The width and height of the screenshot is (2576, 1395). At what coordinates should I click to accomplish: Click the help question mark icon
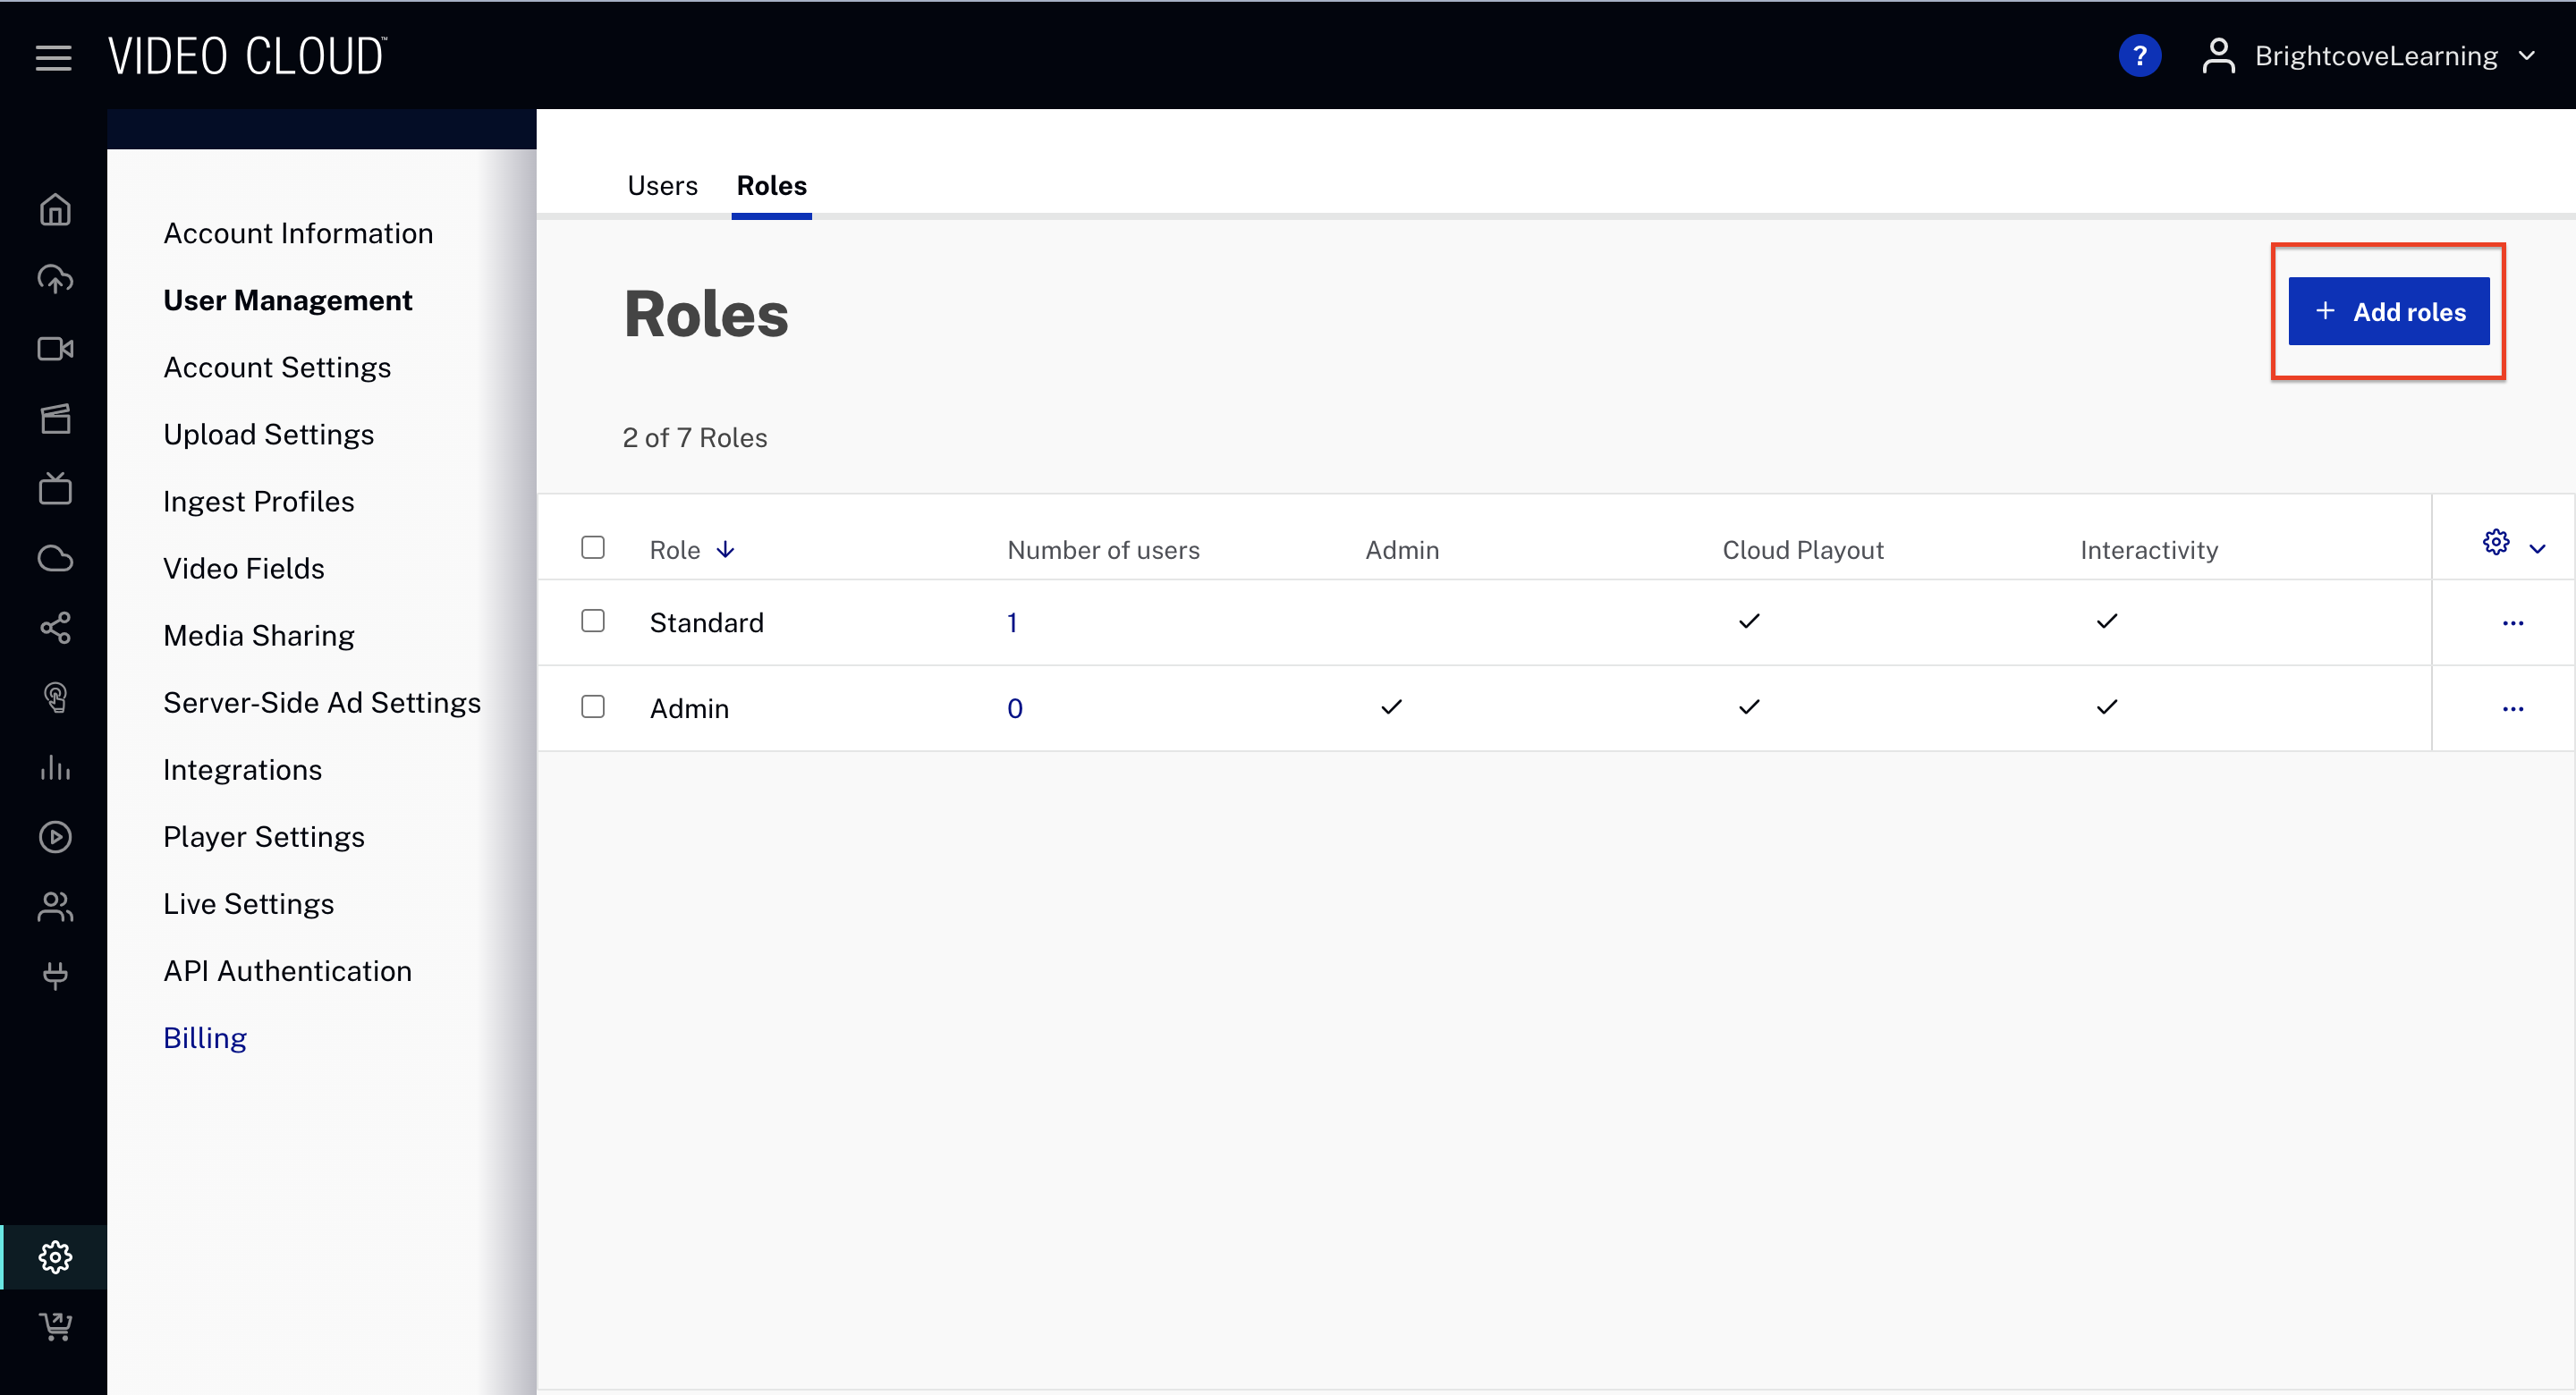tap(2141, 56)
